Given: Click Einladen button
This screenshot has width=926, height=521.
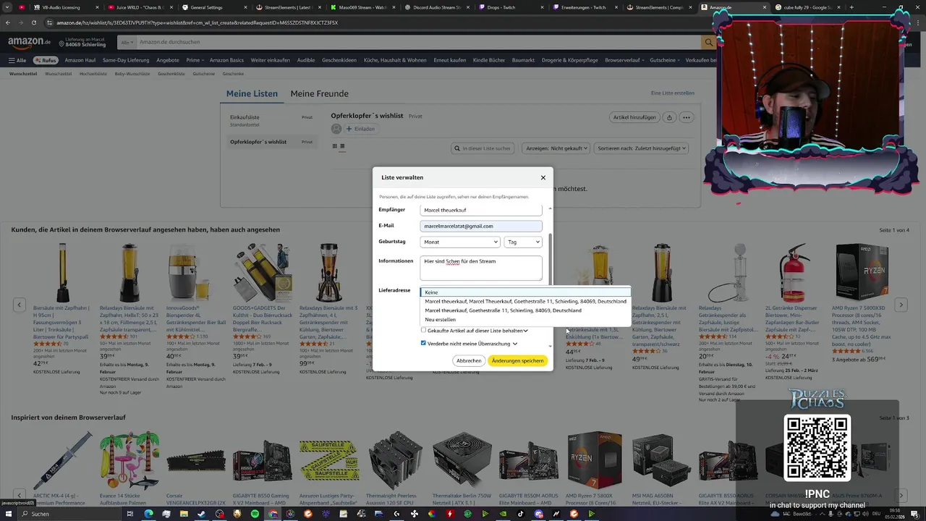Looking at the screenshot, I should (x=360, y=129).
